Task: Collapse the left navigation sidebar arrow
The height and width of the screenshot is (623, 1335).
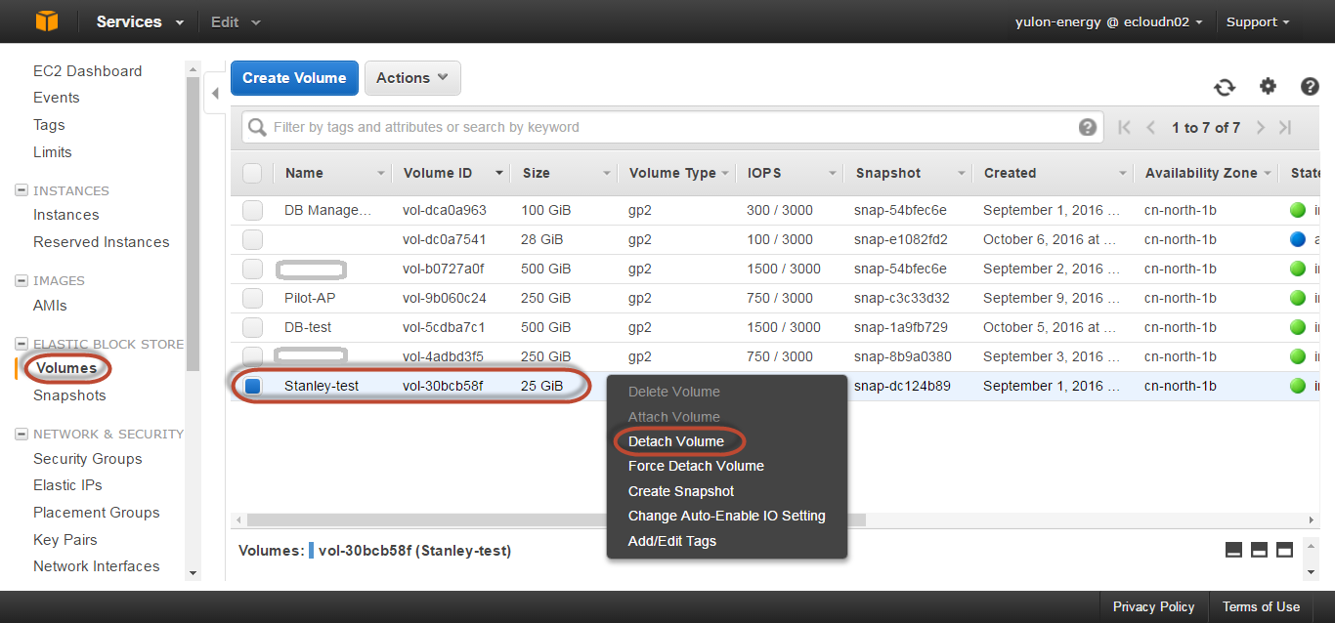Action: click(x=215, y=95)
